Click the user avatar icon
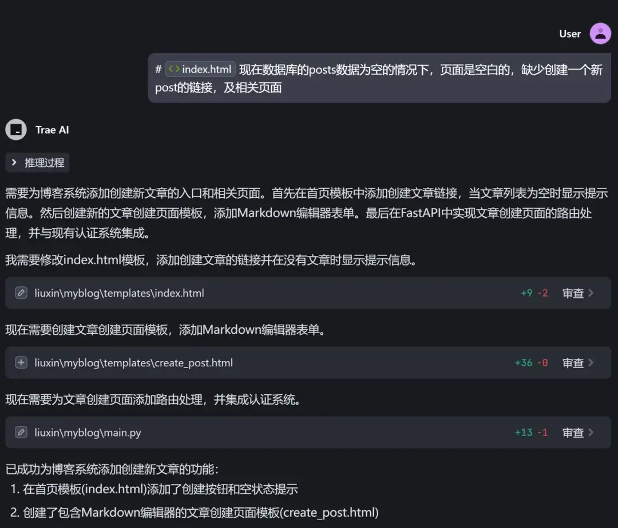Image resolution: width=618 pixels, height=528 pixels. pos(600,33)
